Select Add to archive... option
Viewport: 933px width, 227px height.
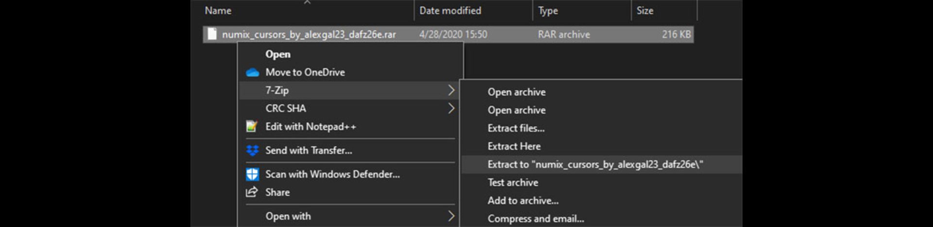click(x=523, y=201)
